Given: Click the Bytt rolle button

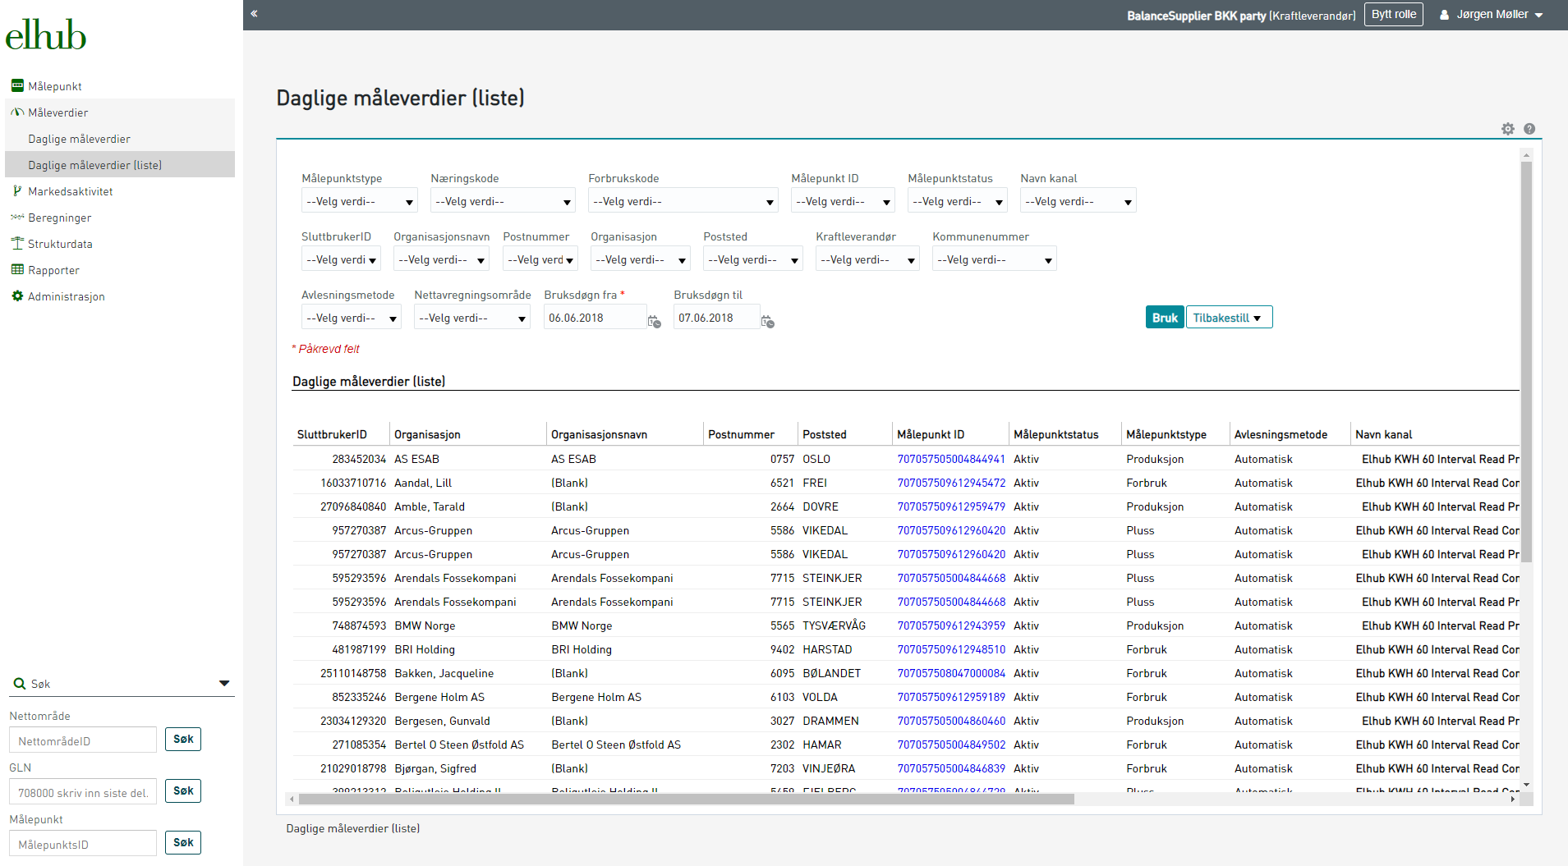Looking at the screenshot, I should [x=1394, y=15].
